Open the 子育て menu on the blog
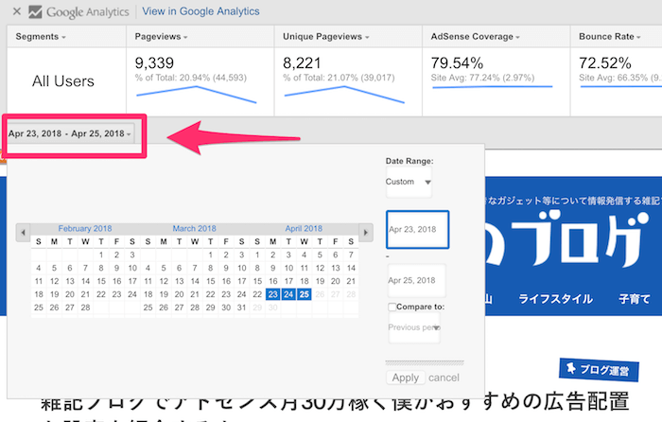The width and height of the screenshot is (662, 422). [x=635, y=299]
